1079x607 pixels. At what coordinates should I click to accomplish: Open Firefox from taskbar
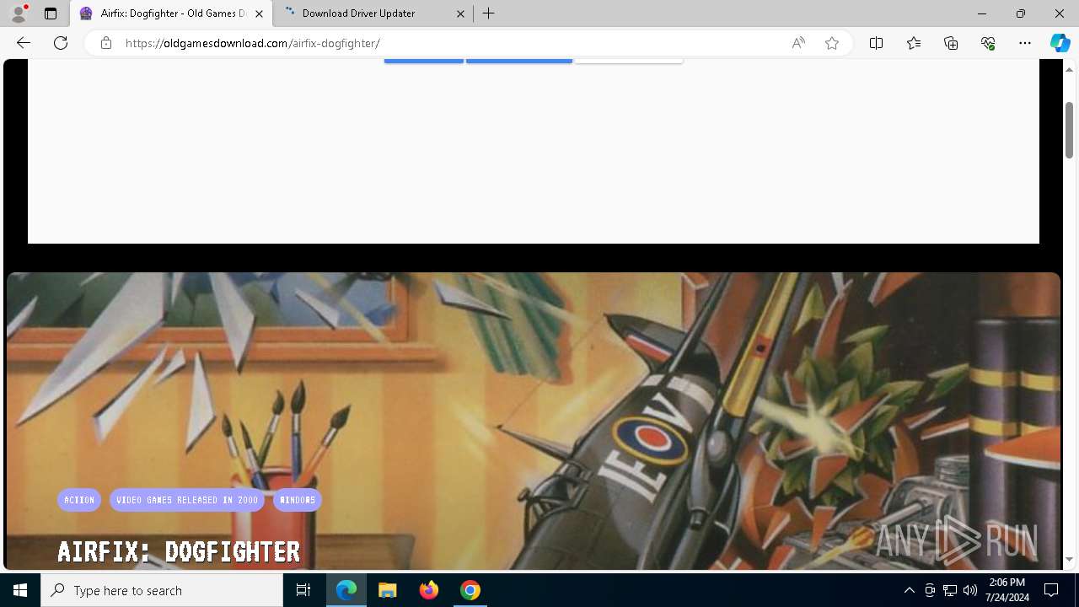[429, 590]
